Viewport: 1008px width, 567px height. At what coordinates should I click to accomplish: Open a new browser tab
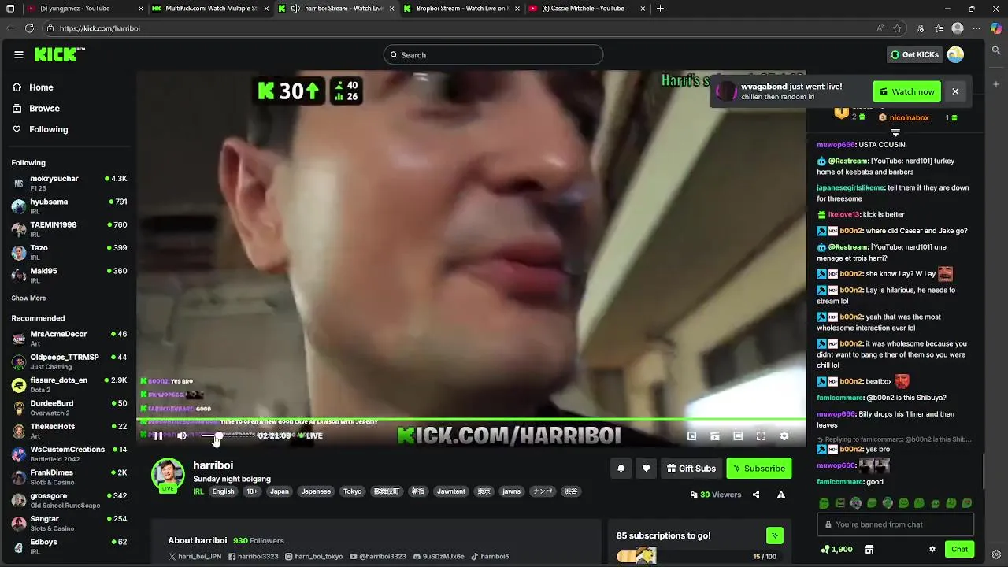660,9
